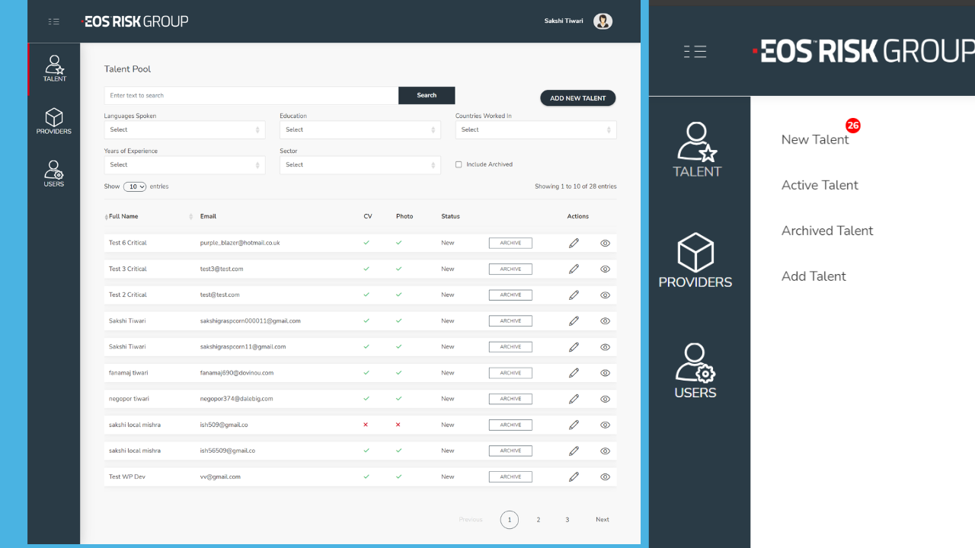Image resolution: width=975 pixels, height=548 pixels.
Task: Click the Sakshi Tiwari username in the header
Action: [564, 21]
